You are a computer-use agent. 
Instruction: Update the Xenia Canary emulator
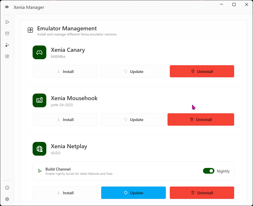133,71
